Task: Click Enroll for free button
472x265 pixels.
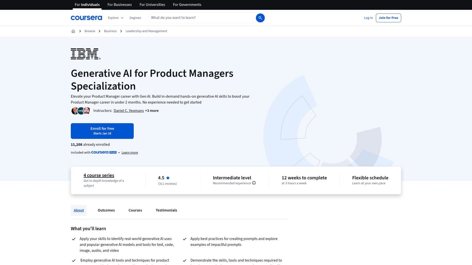Action: pos(102,131)
